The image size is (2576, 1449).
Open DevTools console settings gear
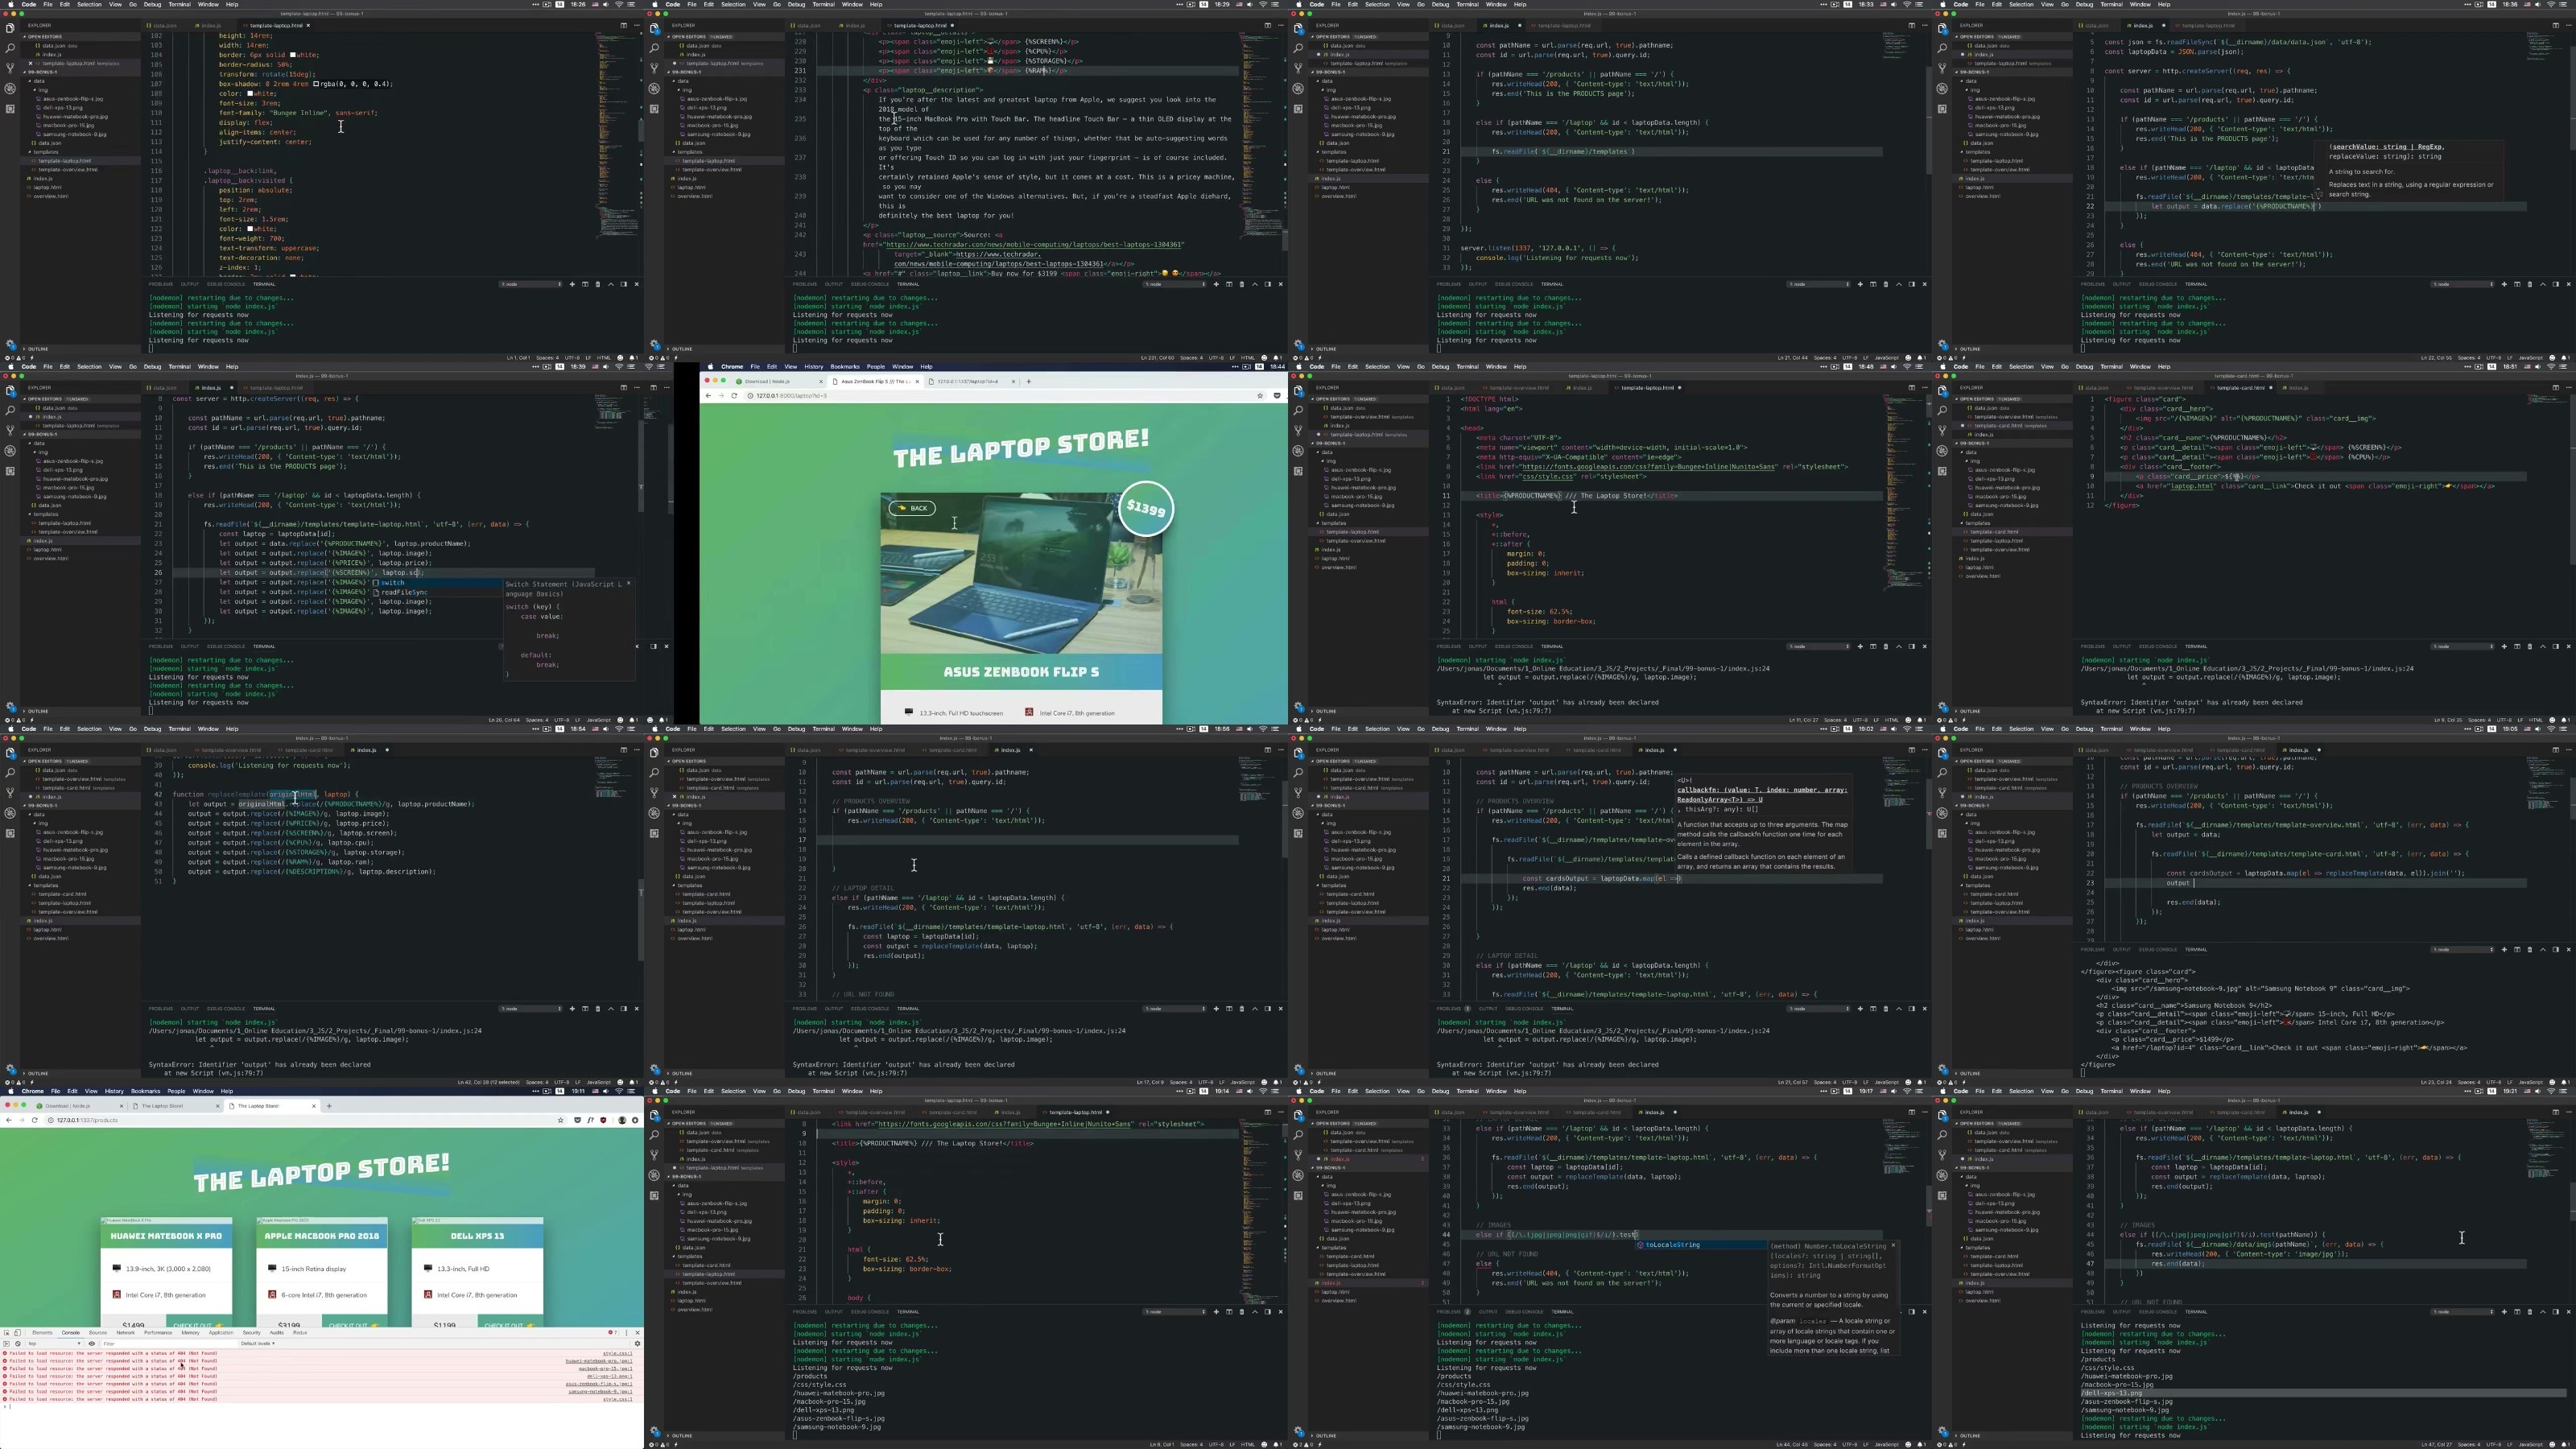[x=637, y=1344]
